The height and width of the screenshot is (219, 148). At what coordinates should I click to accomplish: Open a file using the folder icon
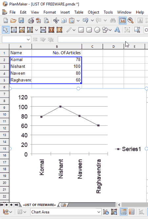point(13,21)
